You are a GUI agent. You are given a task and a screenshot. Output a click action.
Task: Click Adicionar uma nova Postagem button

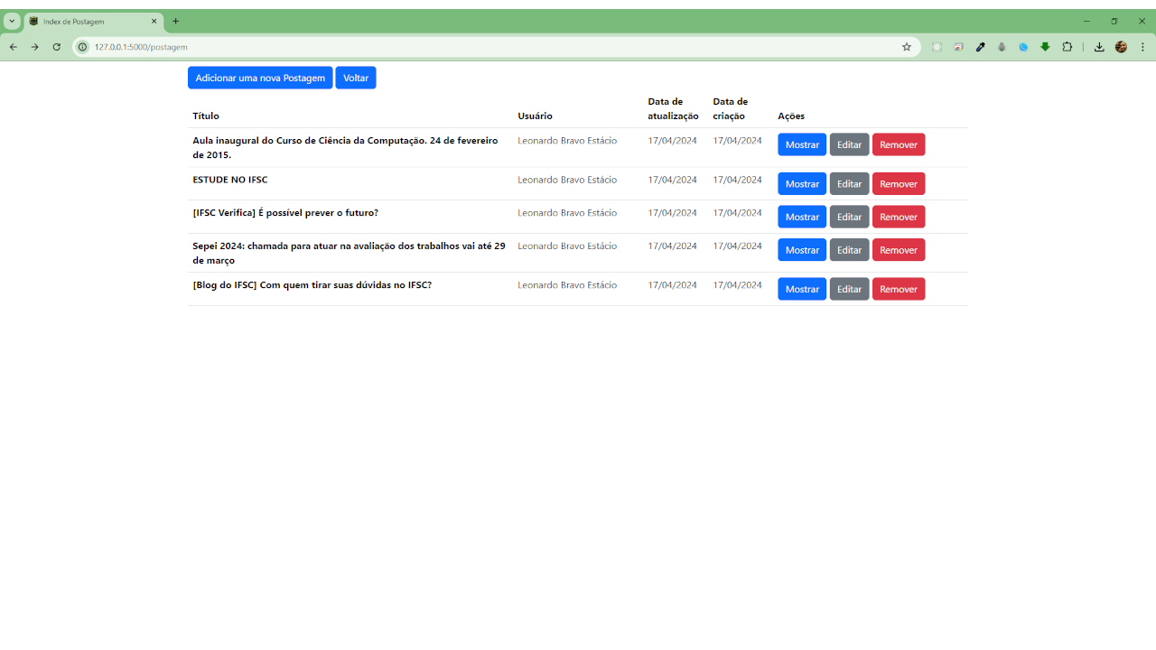[x=260, y=78]
